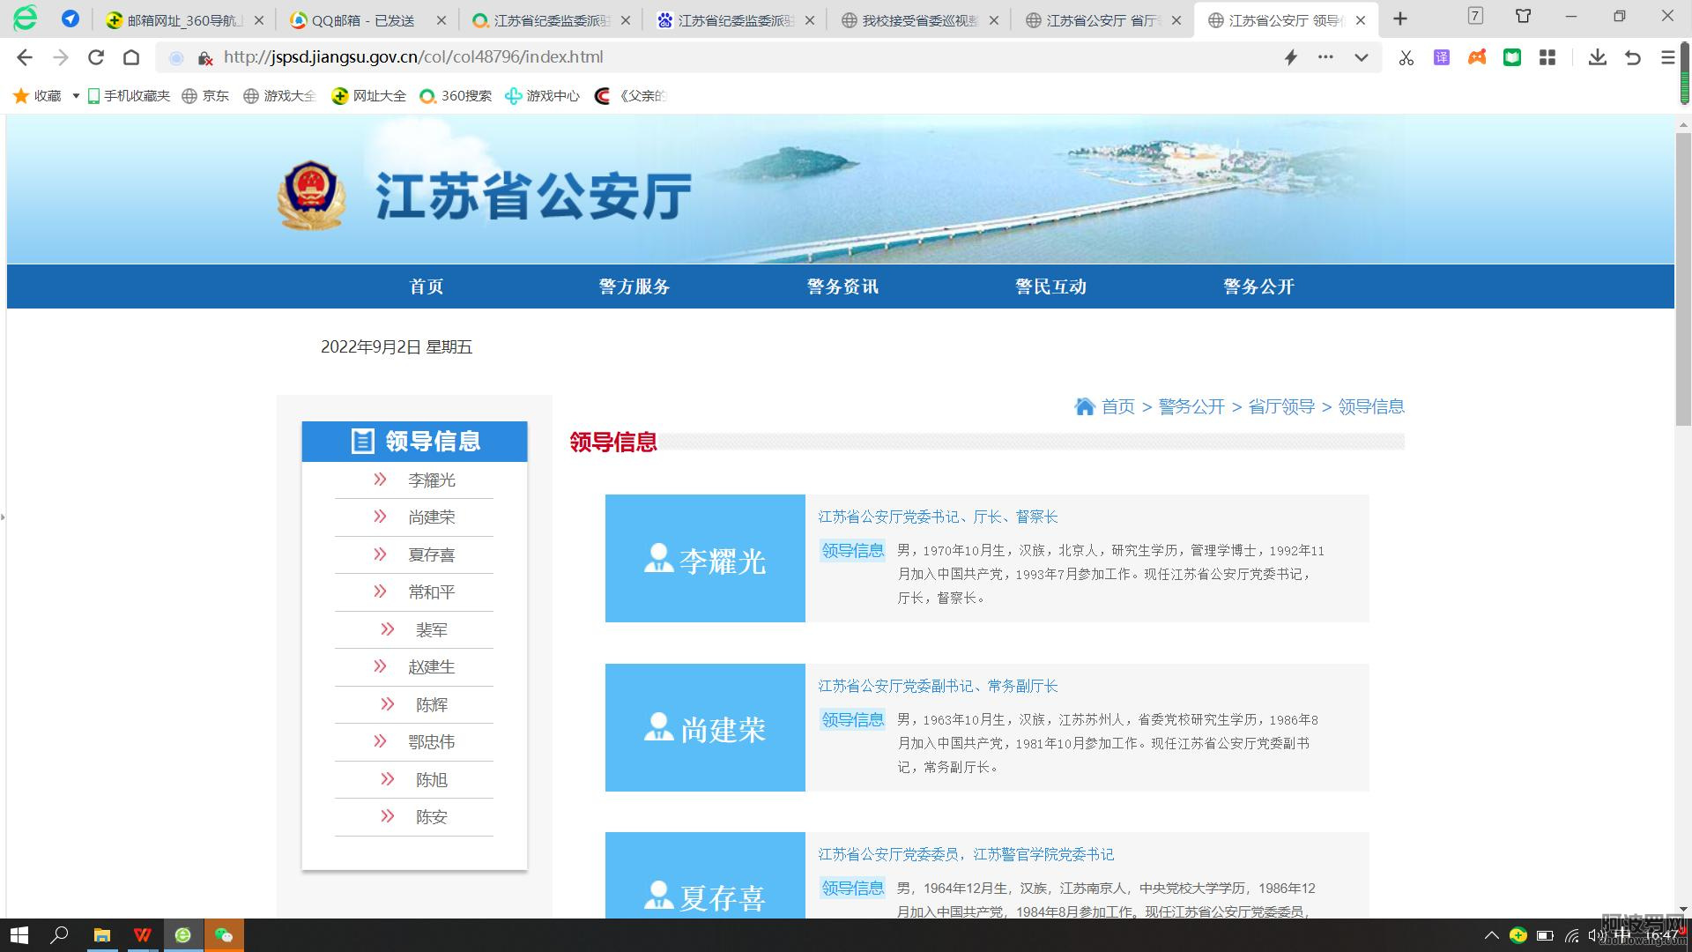Image resolution: width=1692 pixels, height=952 pixels.
Task: Open the 游戏中心 bookmark
Action: 542,96
